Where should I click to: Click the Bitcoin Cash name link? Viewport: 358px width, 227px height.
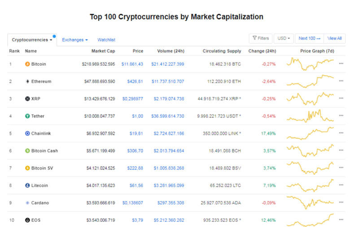44,151
